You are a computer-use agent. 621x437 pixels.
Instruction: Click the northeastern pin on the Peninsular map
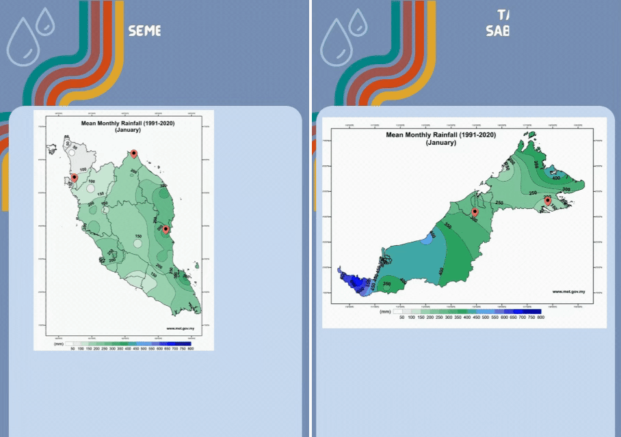pyautogui.click(x=134, y=154)
